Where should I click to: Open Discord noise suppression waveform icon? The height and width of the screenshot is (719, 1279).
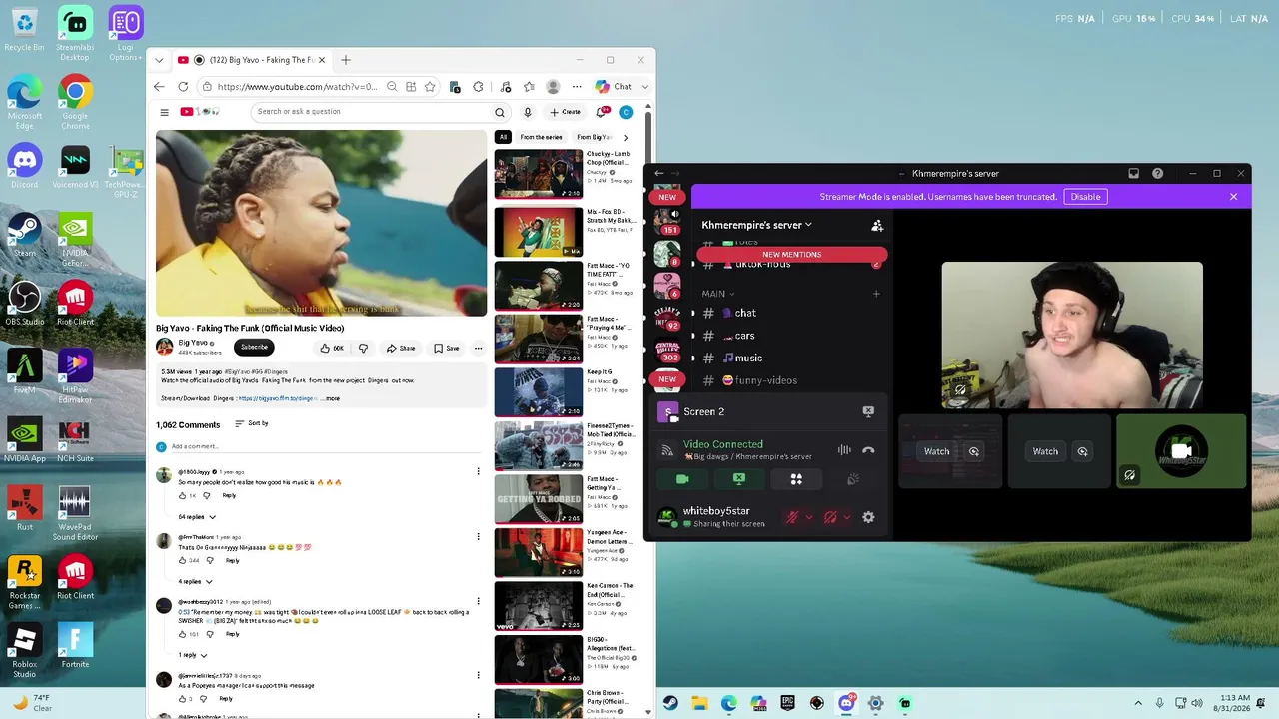point(844,450)
